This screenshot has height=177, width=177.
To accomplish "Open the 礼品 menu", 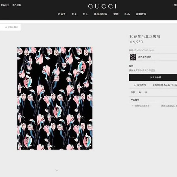I will click(127, 14).
